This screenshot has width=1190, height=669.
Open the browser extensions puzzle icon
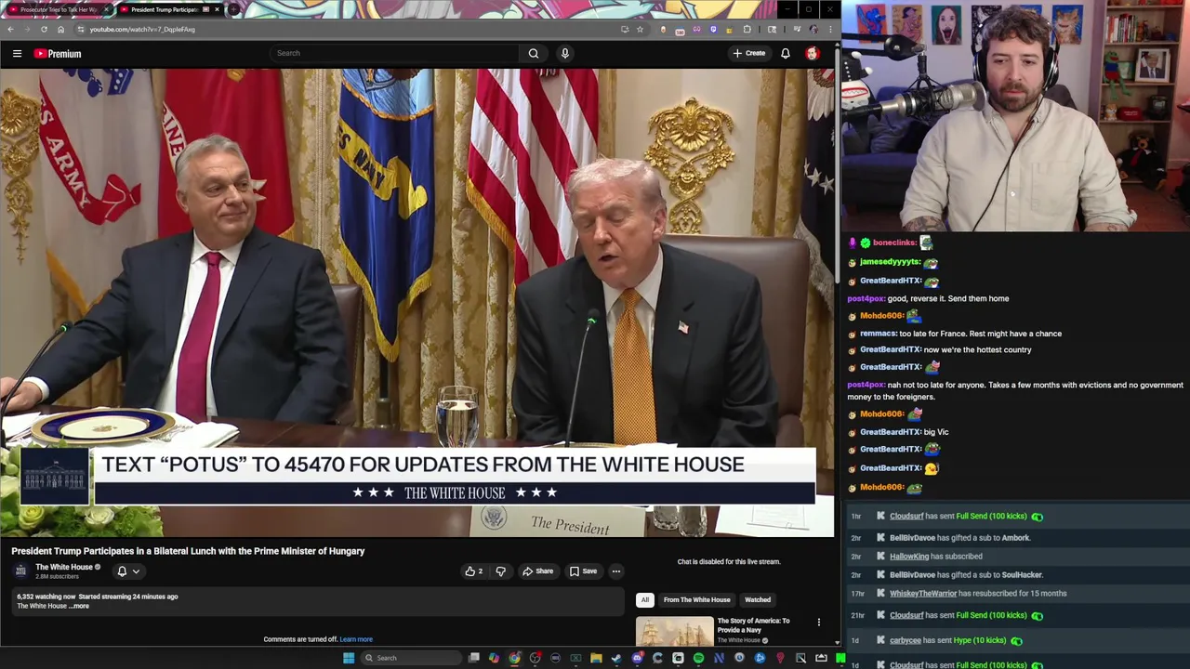point(747,29)
